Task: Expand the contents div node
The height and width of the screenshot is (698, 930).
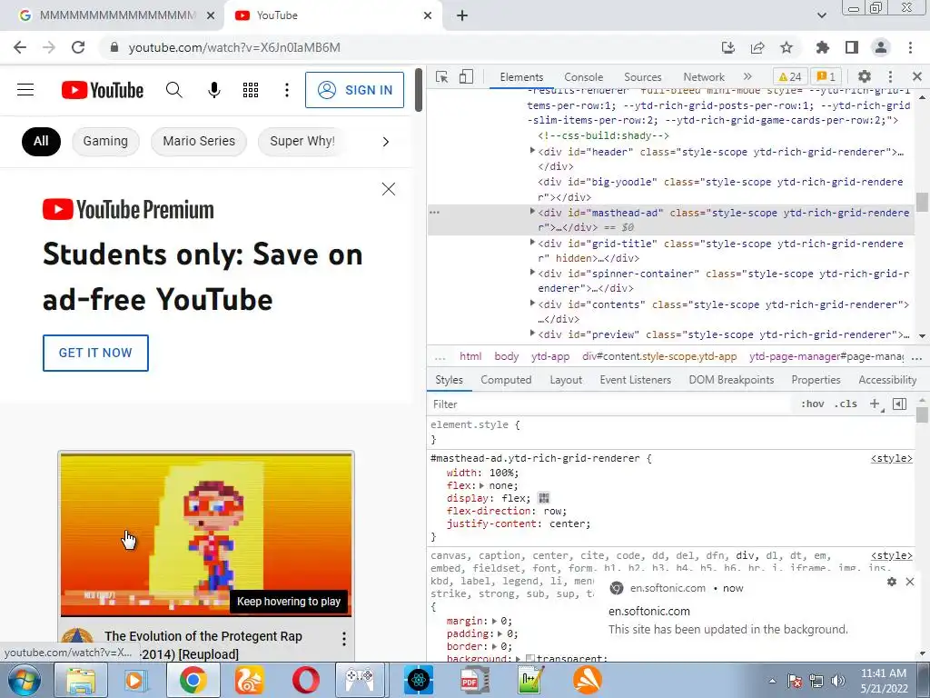Action: 532,304
